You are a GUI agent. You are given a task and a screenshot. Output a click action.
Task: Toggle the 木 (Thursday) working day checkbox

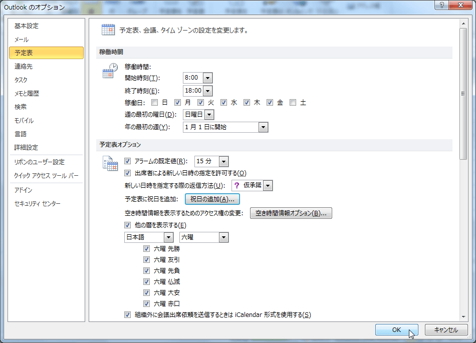247,103
